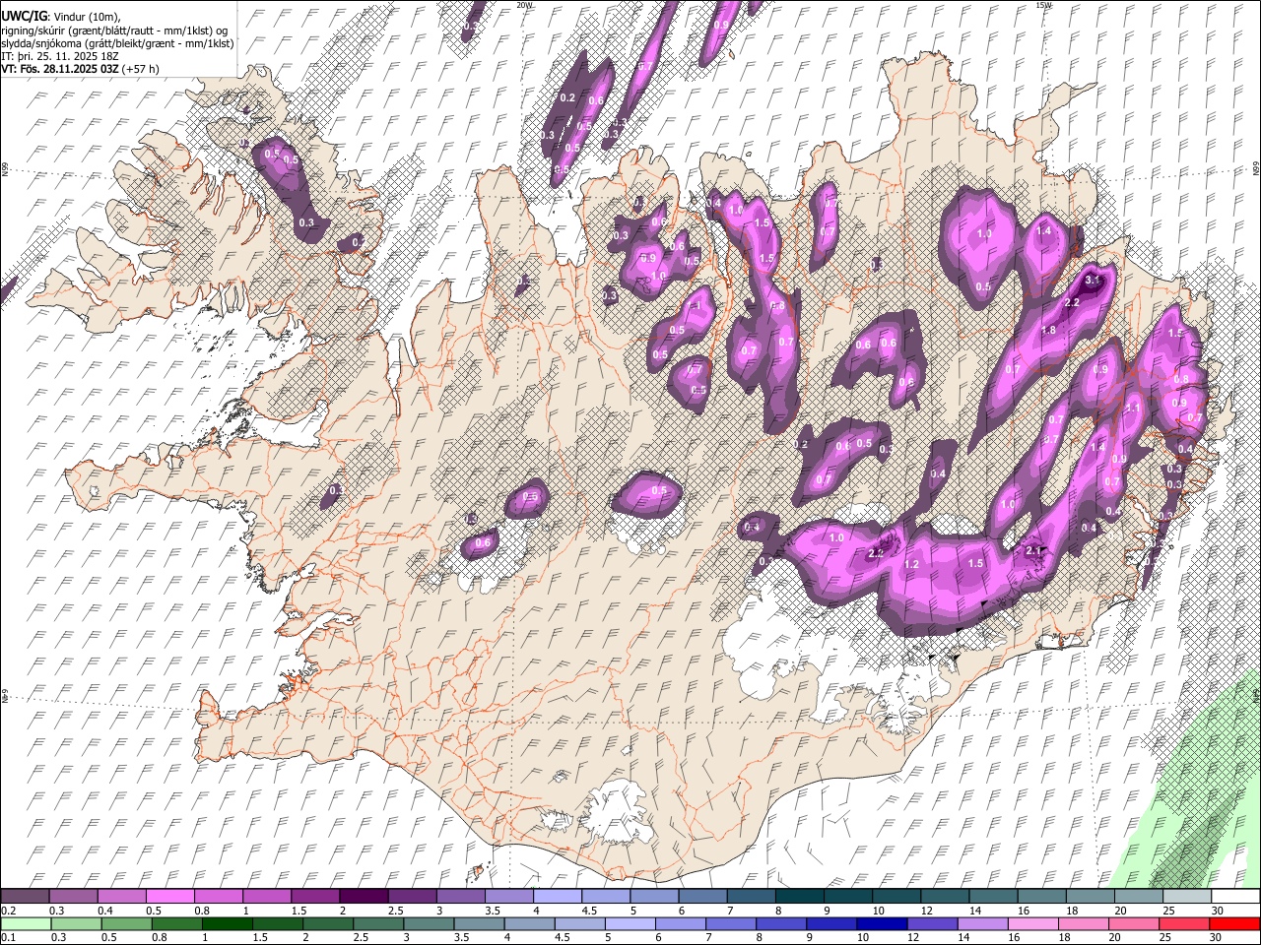1261x945 pixels.
Task: Click the 3.1 precipitation value on the map
Action: click(x=1092, y=280)
